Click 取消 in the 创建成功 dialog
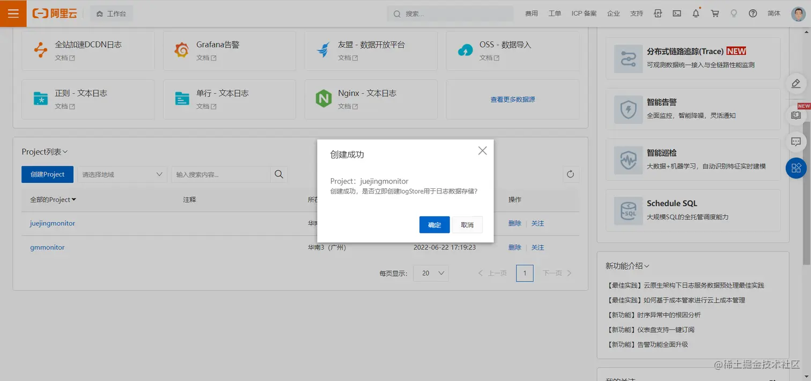Viewport: 811px width, 381px height. tap(467, 225)
